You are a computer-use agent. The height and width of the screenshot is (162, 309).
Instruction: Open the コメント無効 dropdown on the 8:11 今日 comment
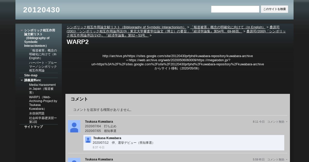(x=277, y=122)
